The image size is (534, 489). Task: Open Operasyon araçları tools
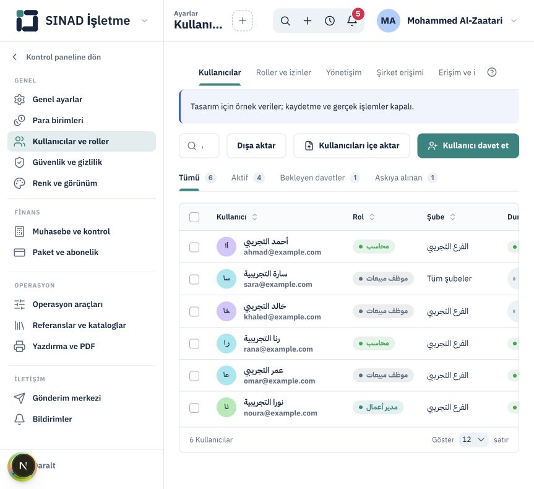click(82, 305)
